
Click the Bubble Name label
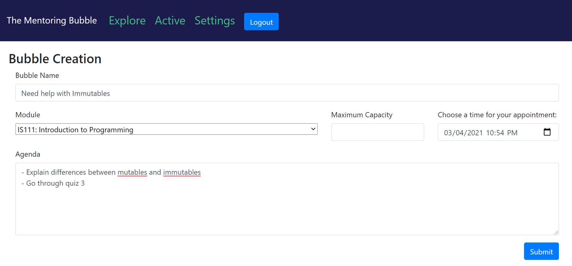point(37,76)
